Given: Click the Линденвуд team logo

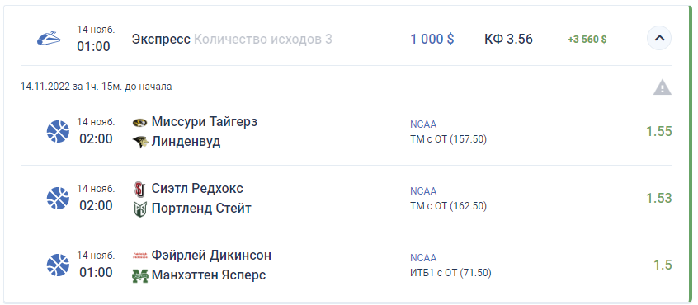Looking at the screenshot, I should pyautogui.click(x=140, y=142).
